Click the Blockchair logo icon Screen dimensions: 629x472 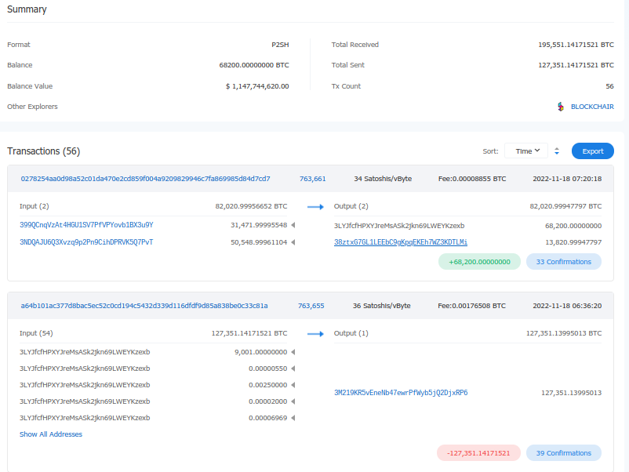coord(560,107)
